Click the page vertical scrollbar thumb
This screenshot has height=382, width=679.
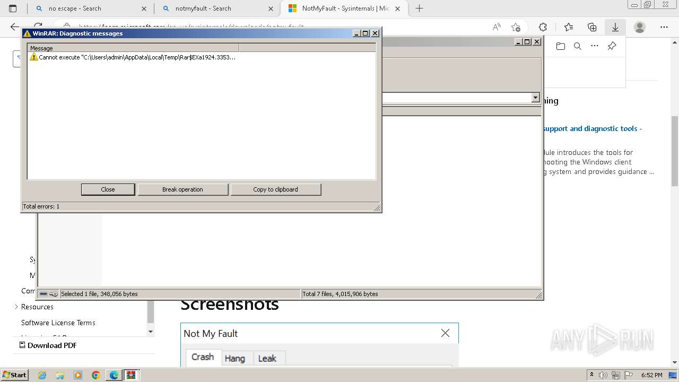point(675,151)
